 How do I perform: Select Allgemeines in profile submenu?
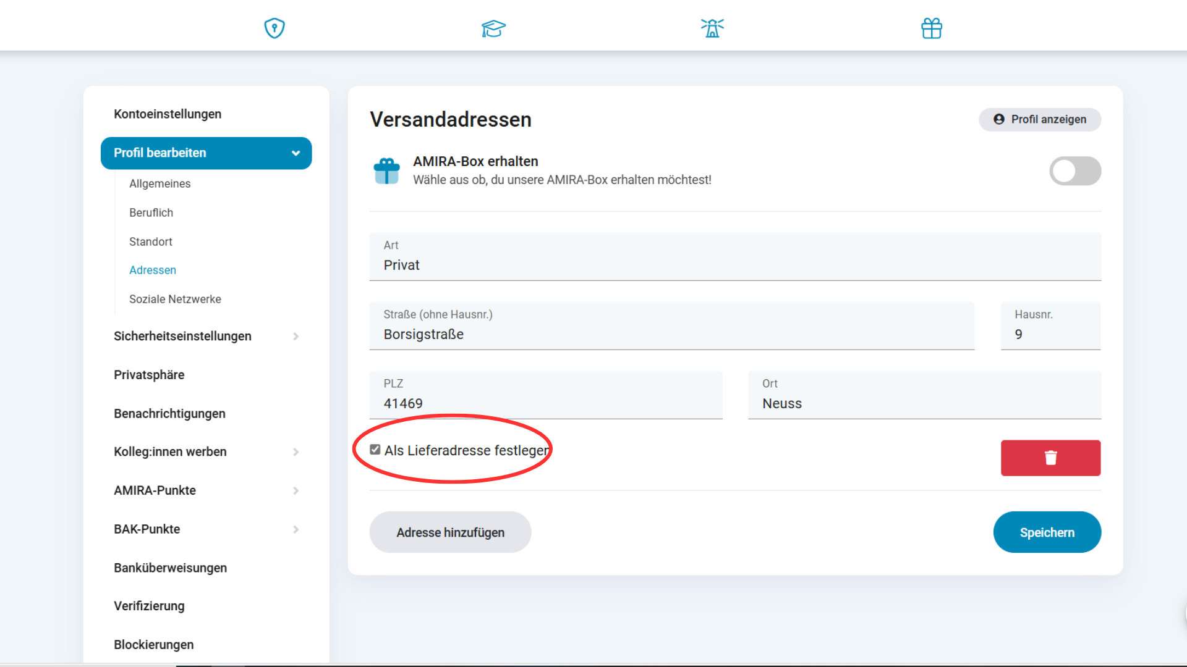(x=160, y=183)
